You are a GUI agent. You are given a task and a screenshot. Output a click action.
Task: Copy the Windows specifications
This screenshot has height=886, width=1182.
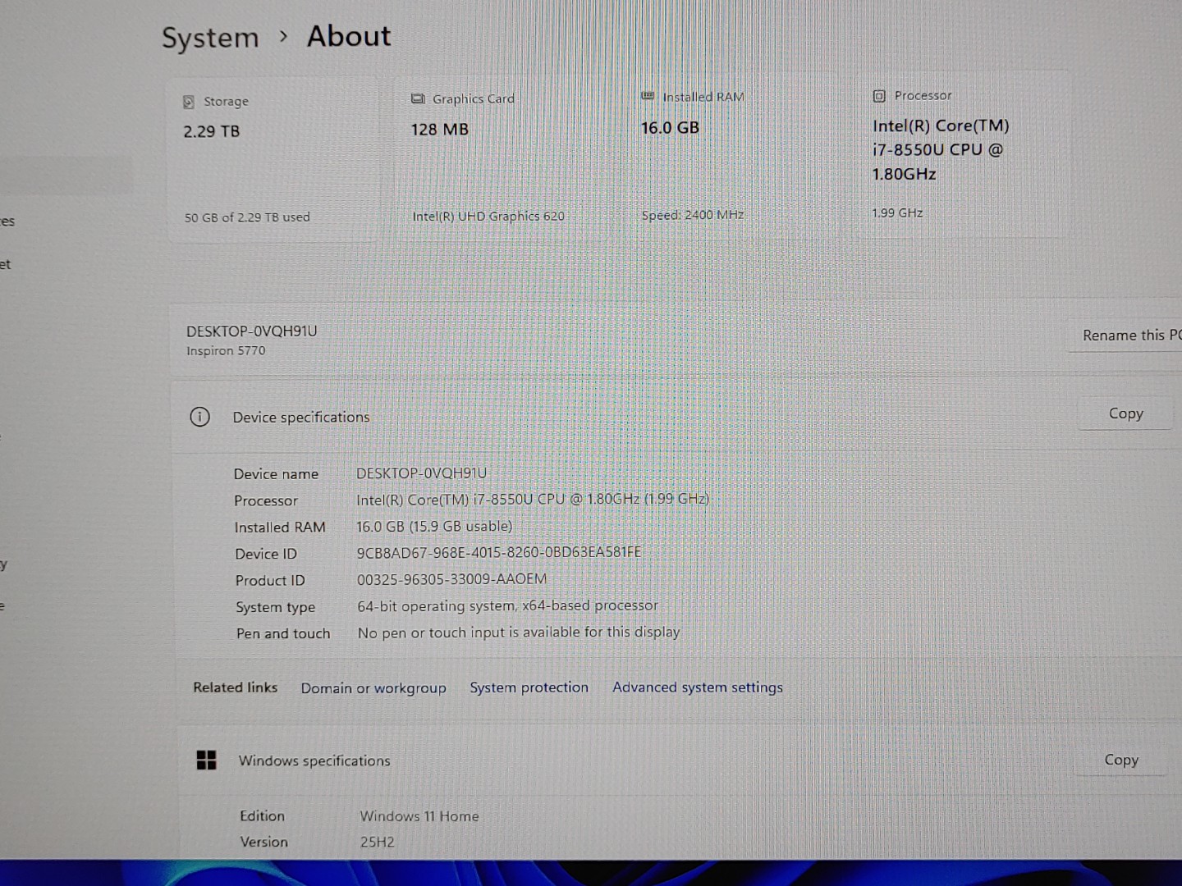pos(1120,760)
